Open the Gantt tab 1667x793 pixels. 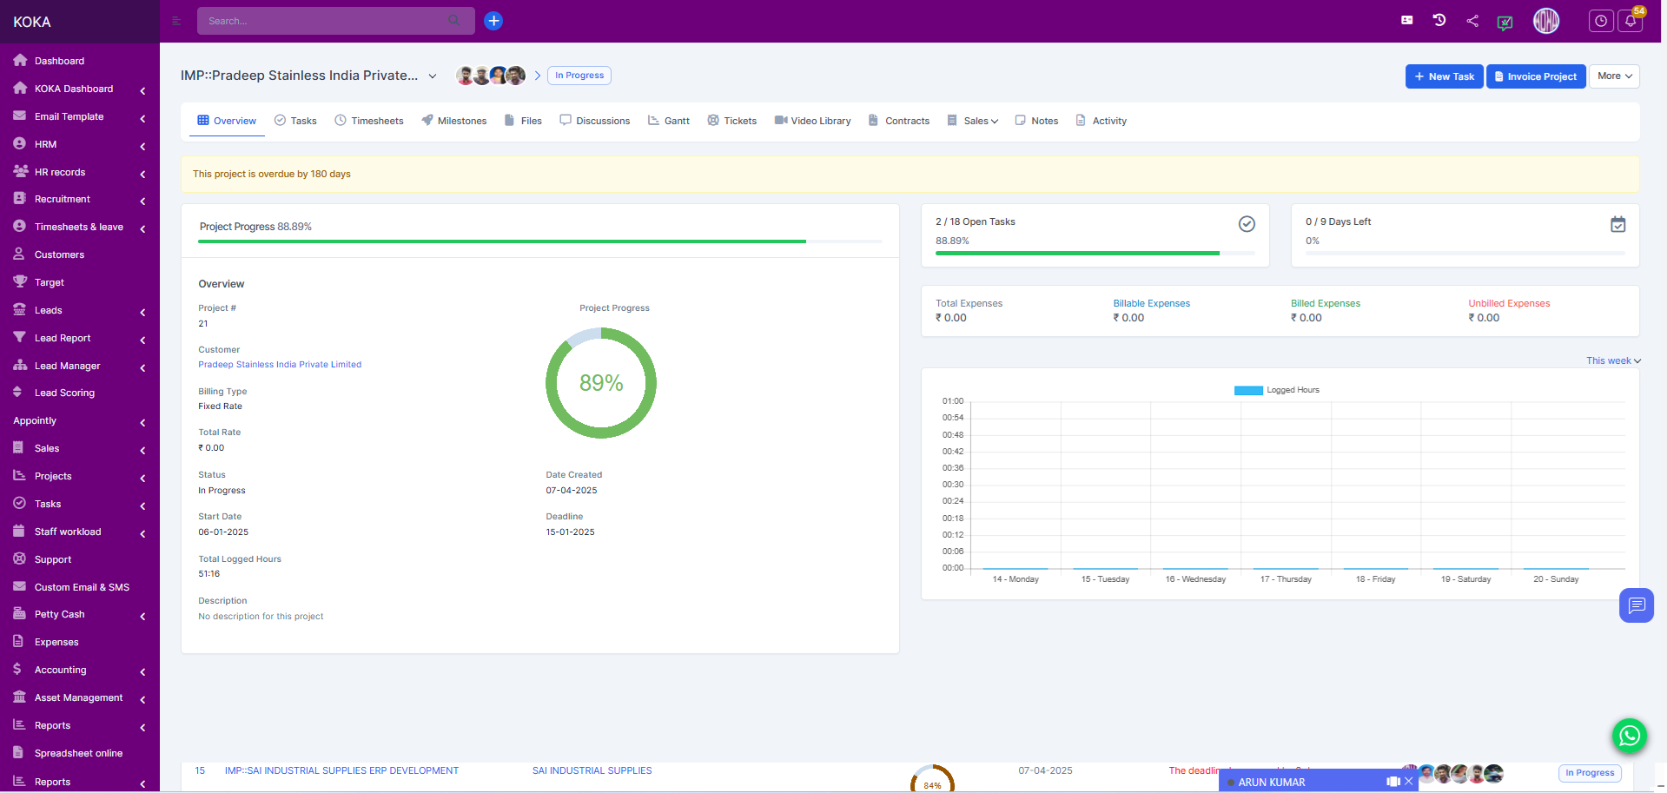[x=669, y=121]
